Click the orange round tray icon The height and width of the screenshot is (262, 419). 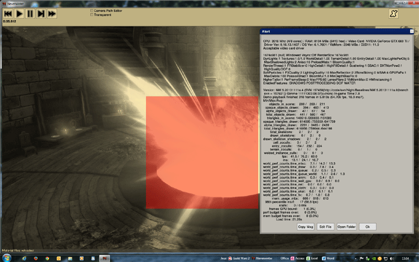[379, 258]
